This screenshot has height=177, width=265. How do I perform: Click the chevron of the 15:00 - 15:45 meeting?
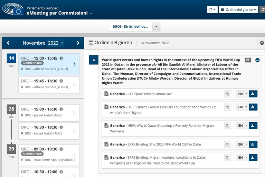[74, 64]
